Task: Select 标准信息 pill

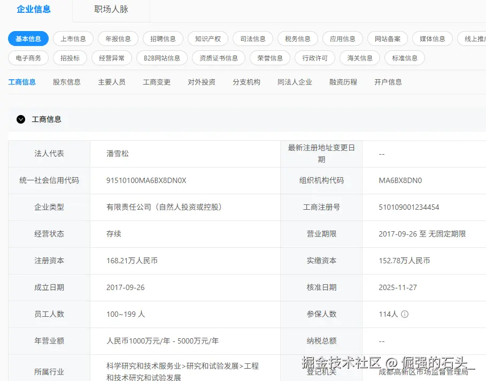Action: [405, 58]
